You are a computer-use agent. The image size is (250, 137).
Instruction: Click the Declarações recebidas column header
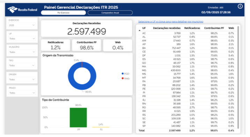coord(167,28)
